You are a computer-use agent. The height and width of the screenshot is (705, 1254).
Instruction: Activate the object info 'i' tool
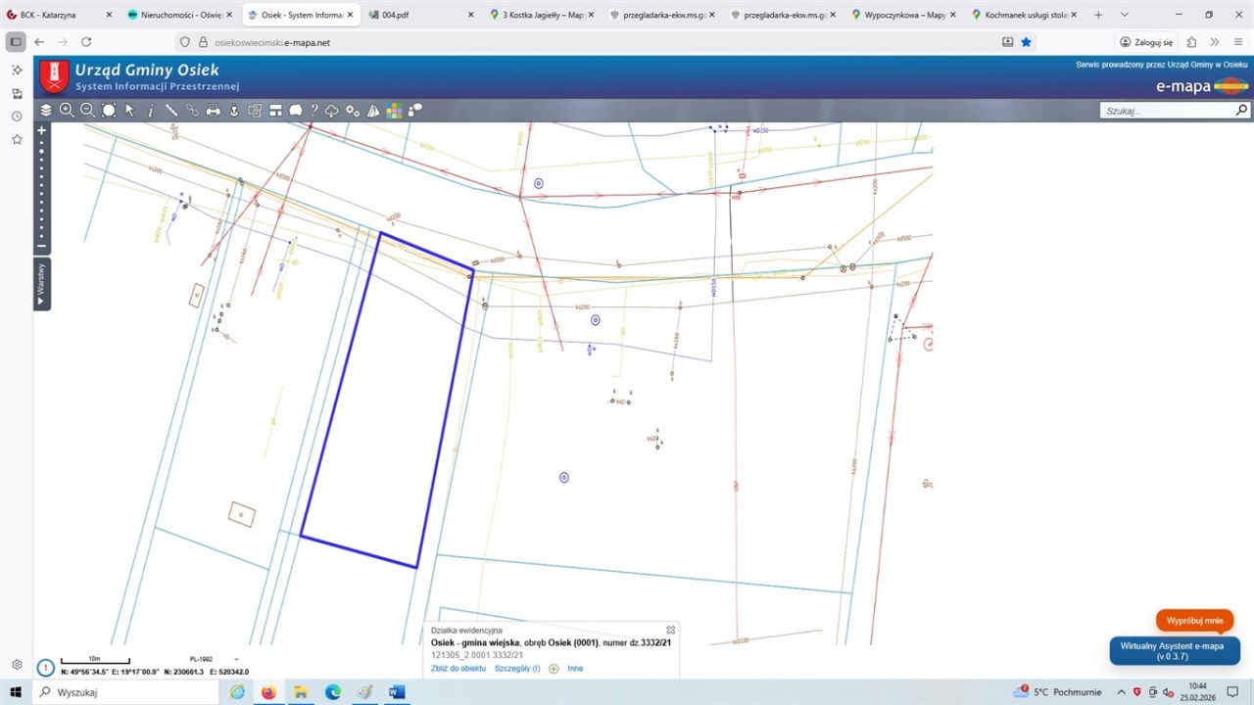coord(150,111)
